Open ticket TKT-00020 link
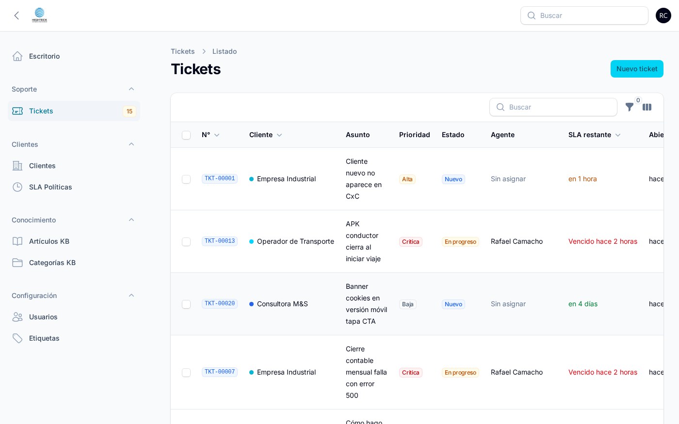 click(x=220, y=304)
